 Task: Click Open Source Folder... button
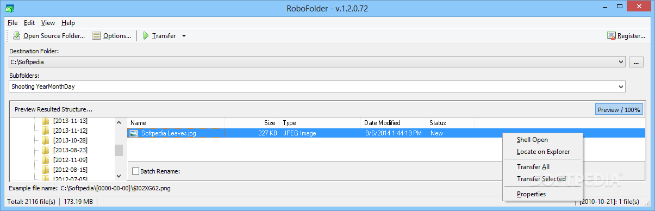coord(48,36)
